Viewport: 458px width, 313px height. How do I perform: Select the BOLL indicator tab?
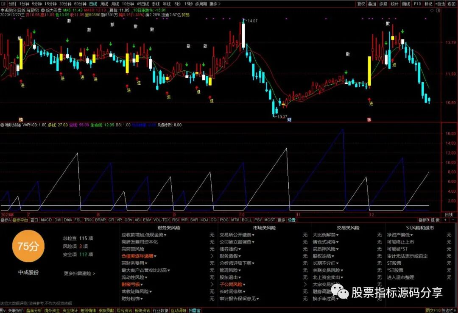(x=247, y=220)
